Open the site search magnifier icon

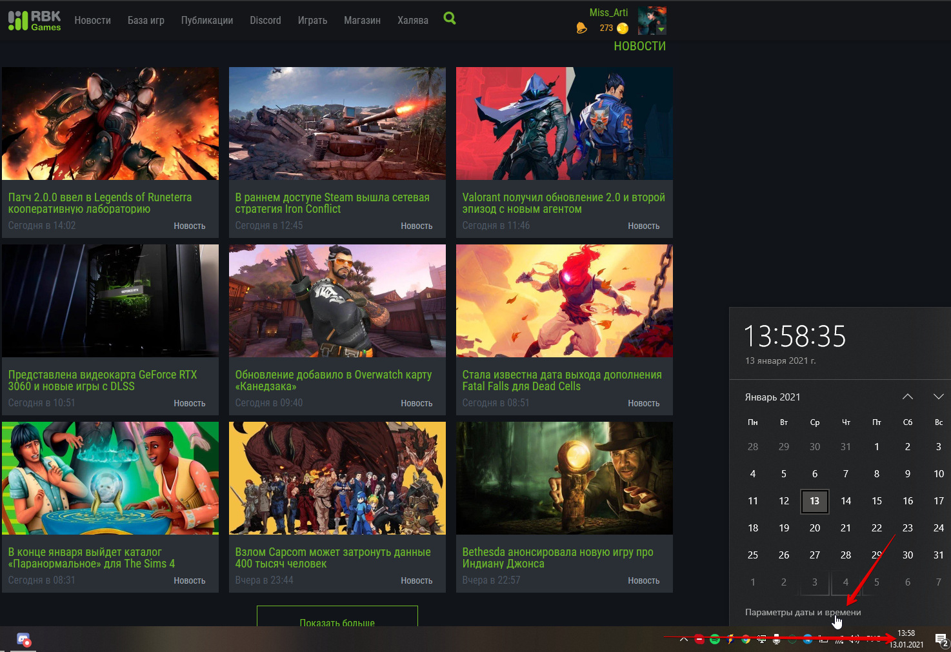tap(450, 19)
